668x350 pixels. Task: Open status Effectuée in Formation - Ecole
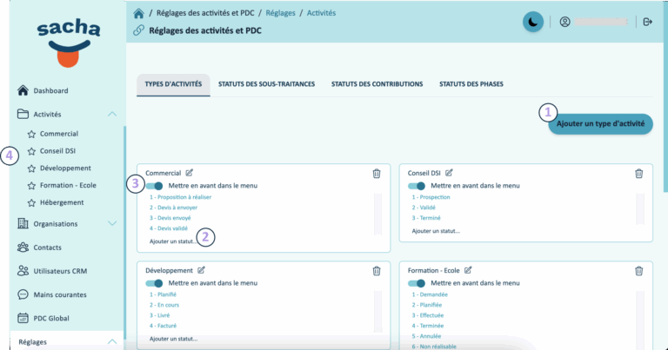[428, 315]
